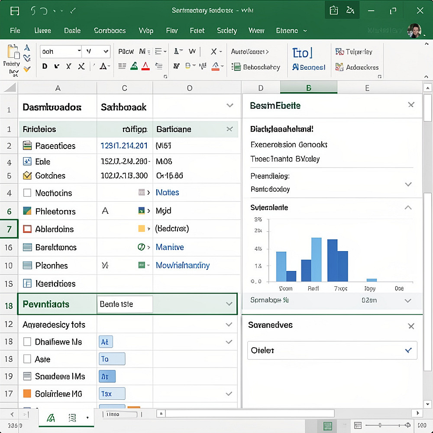Click the X in Bartioane header

(x=229, y=129)
